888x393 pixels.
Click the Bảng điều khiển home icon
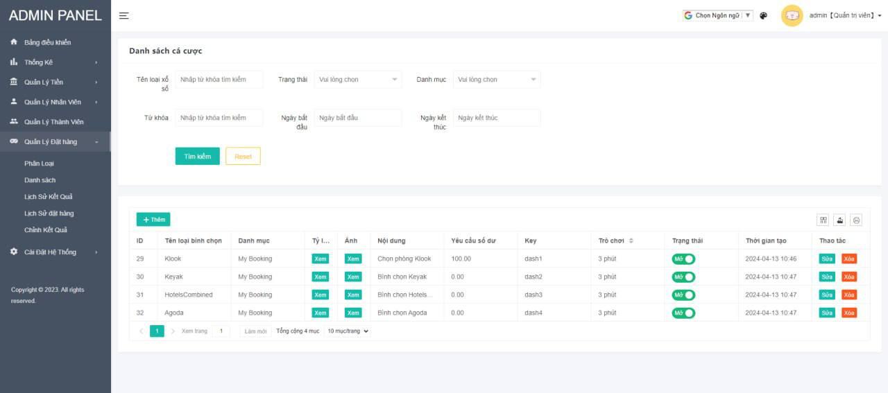coord(14,42)
